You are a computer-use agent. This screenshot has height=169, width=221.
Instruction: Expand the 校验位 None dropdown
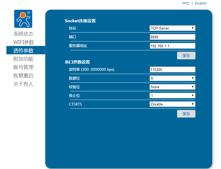point(172,87)
